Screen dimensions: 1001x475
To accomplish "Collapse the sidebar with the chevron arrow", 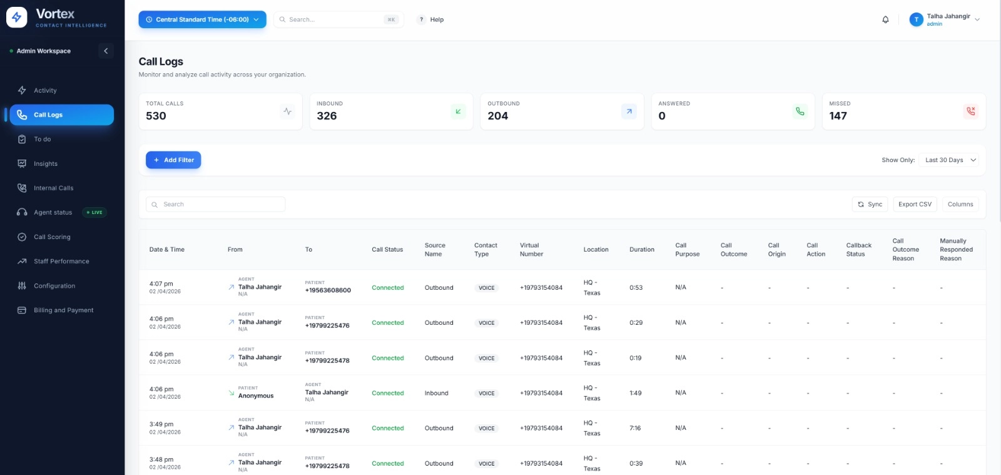I will [106, 51].
